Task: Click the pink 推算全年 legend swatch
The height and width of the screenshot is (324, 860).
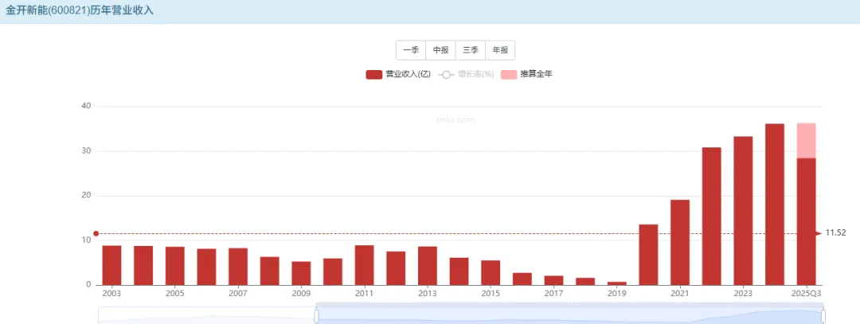Action: (x=508, y=75)
